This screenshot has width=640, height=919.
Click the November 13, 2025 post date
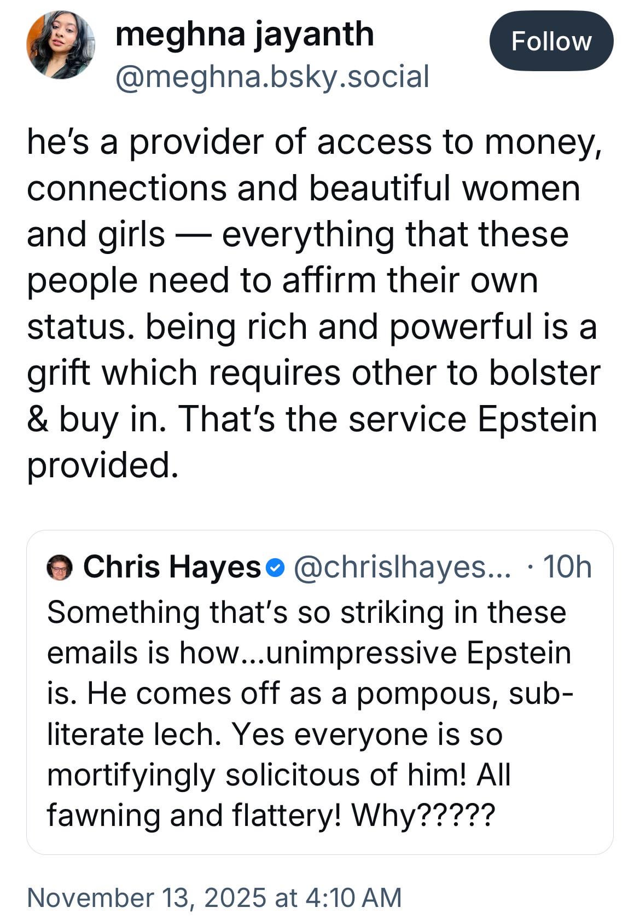tap(146, 898)
